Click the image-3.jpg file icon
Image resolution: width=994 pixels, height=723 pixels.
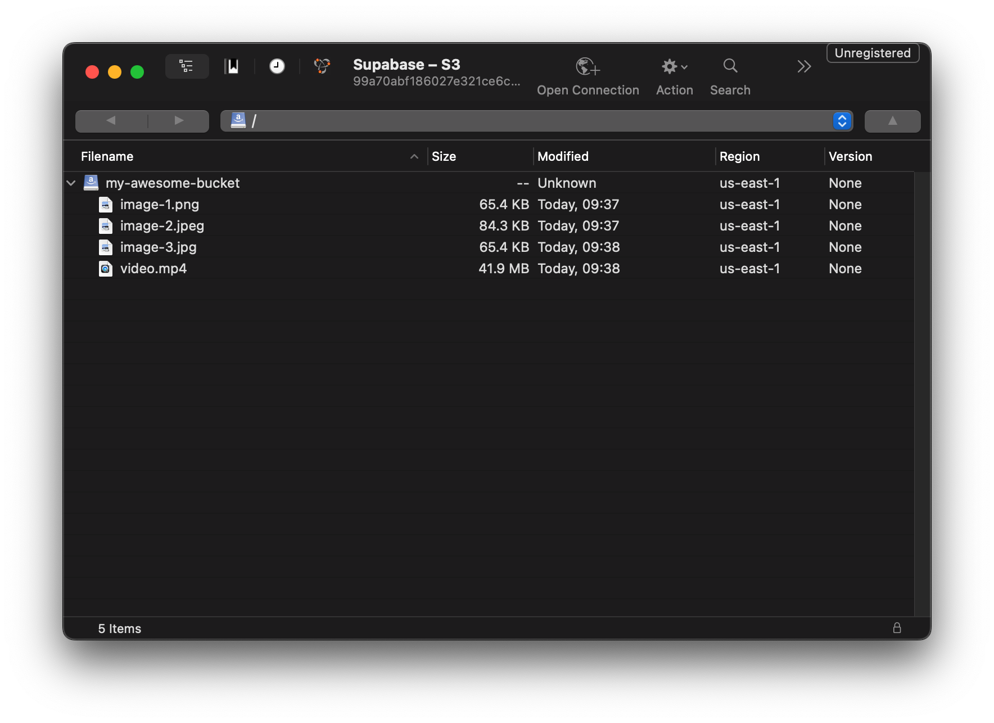(x=106, y=247)
